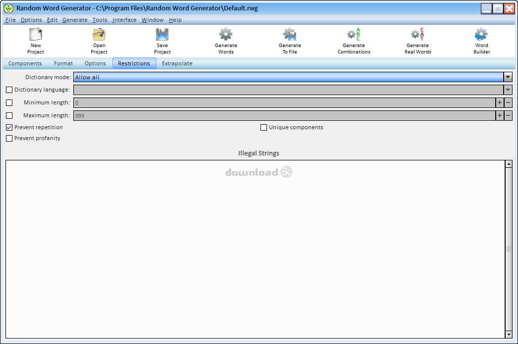Close the Random Word Generator window
The image size is (518, 344).
click(510, 9)
